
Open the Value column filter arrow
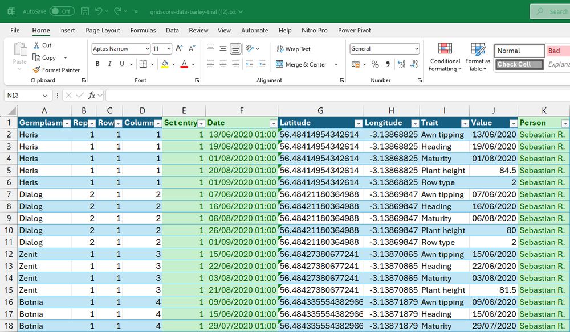[513, 123]
